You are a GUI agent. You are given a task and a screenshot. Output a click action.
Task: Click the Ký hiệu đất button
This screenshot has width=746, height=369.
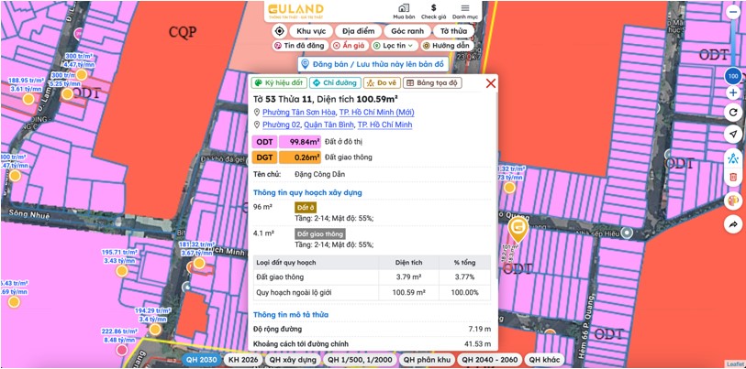coord(279,82)
